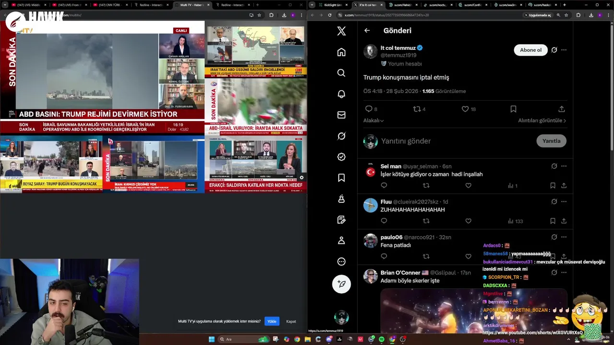Click the Yanıtla reply button
This screenshot has width=614, height=345.
point(551,141)
